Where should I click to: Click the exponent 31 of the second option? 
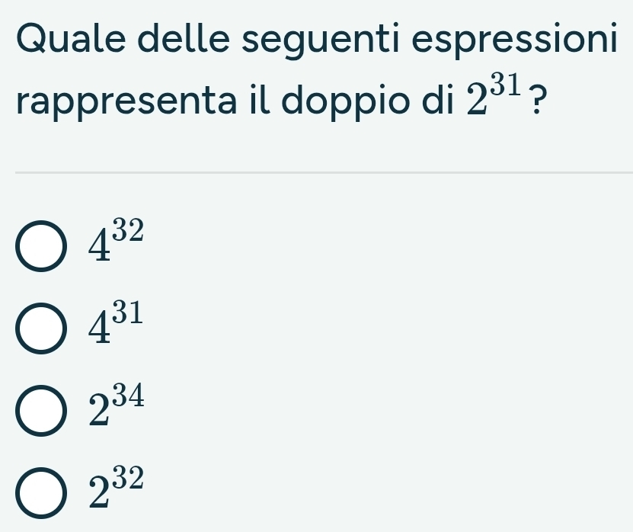pyautogui.click(x=126, y=313)
